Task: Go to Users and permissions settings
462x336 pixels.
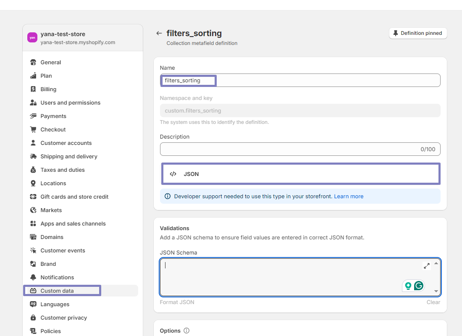Action: tap(70, 102)
